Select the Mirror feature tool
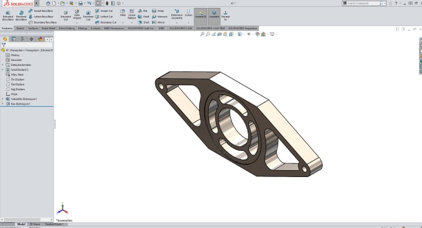422x228 pixels. (158, 22)
